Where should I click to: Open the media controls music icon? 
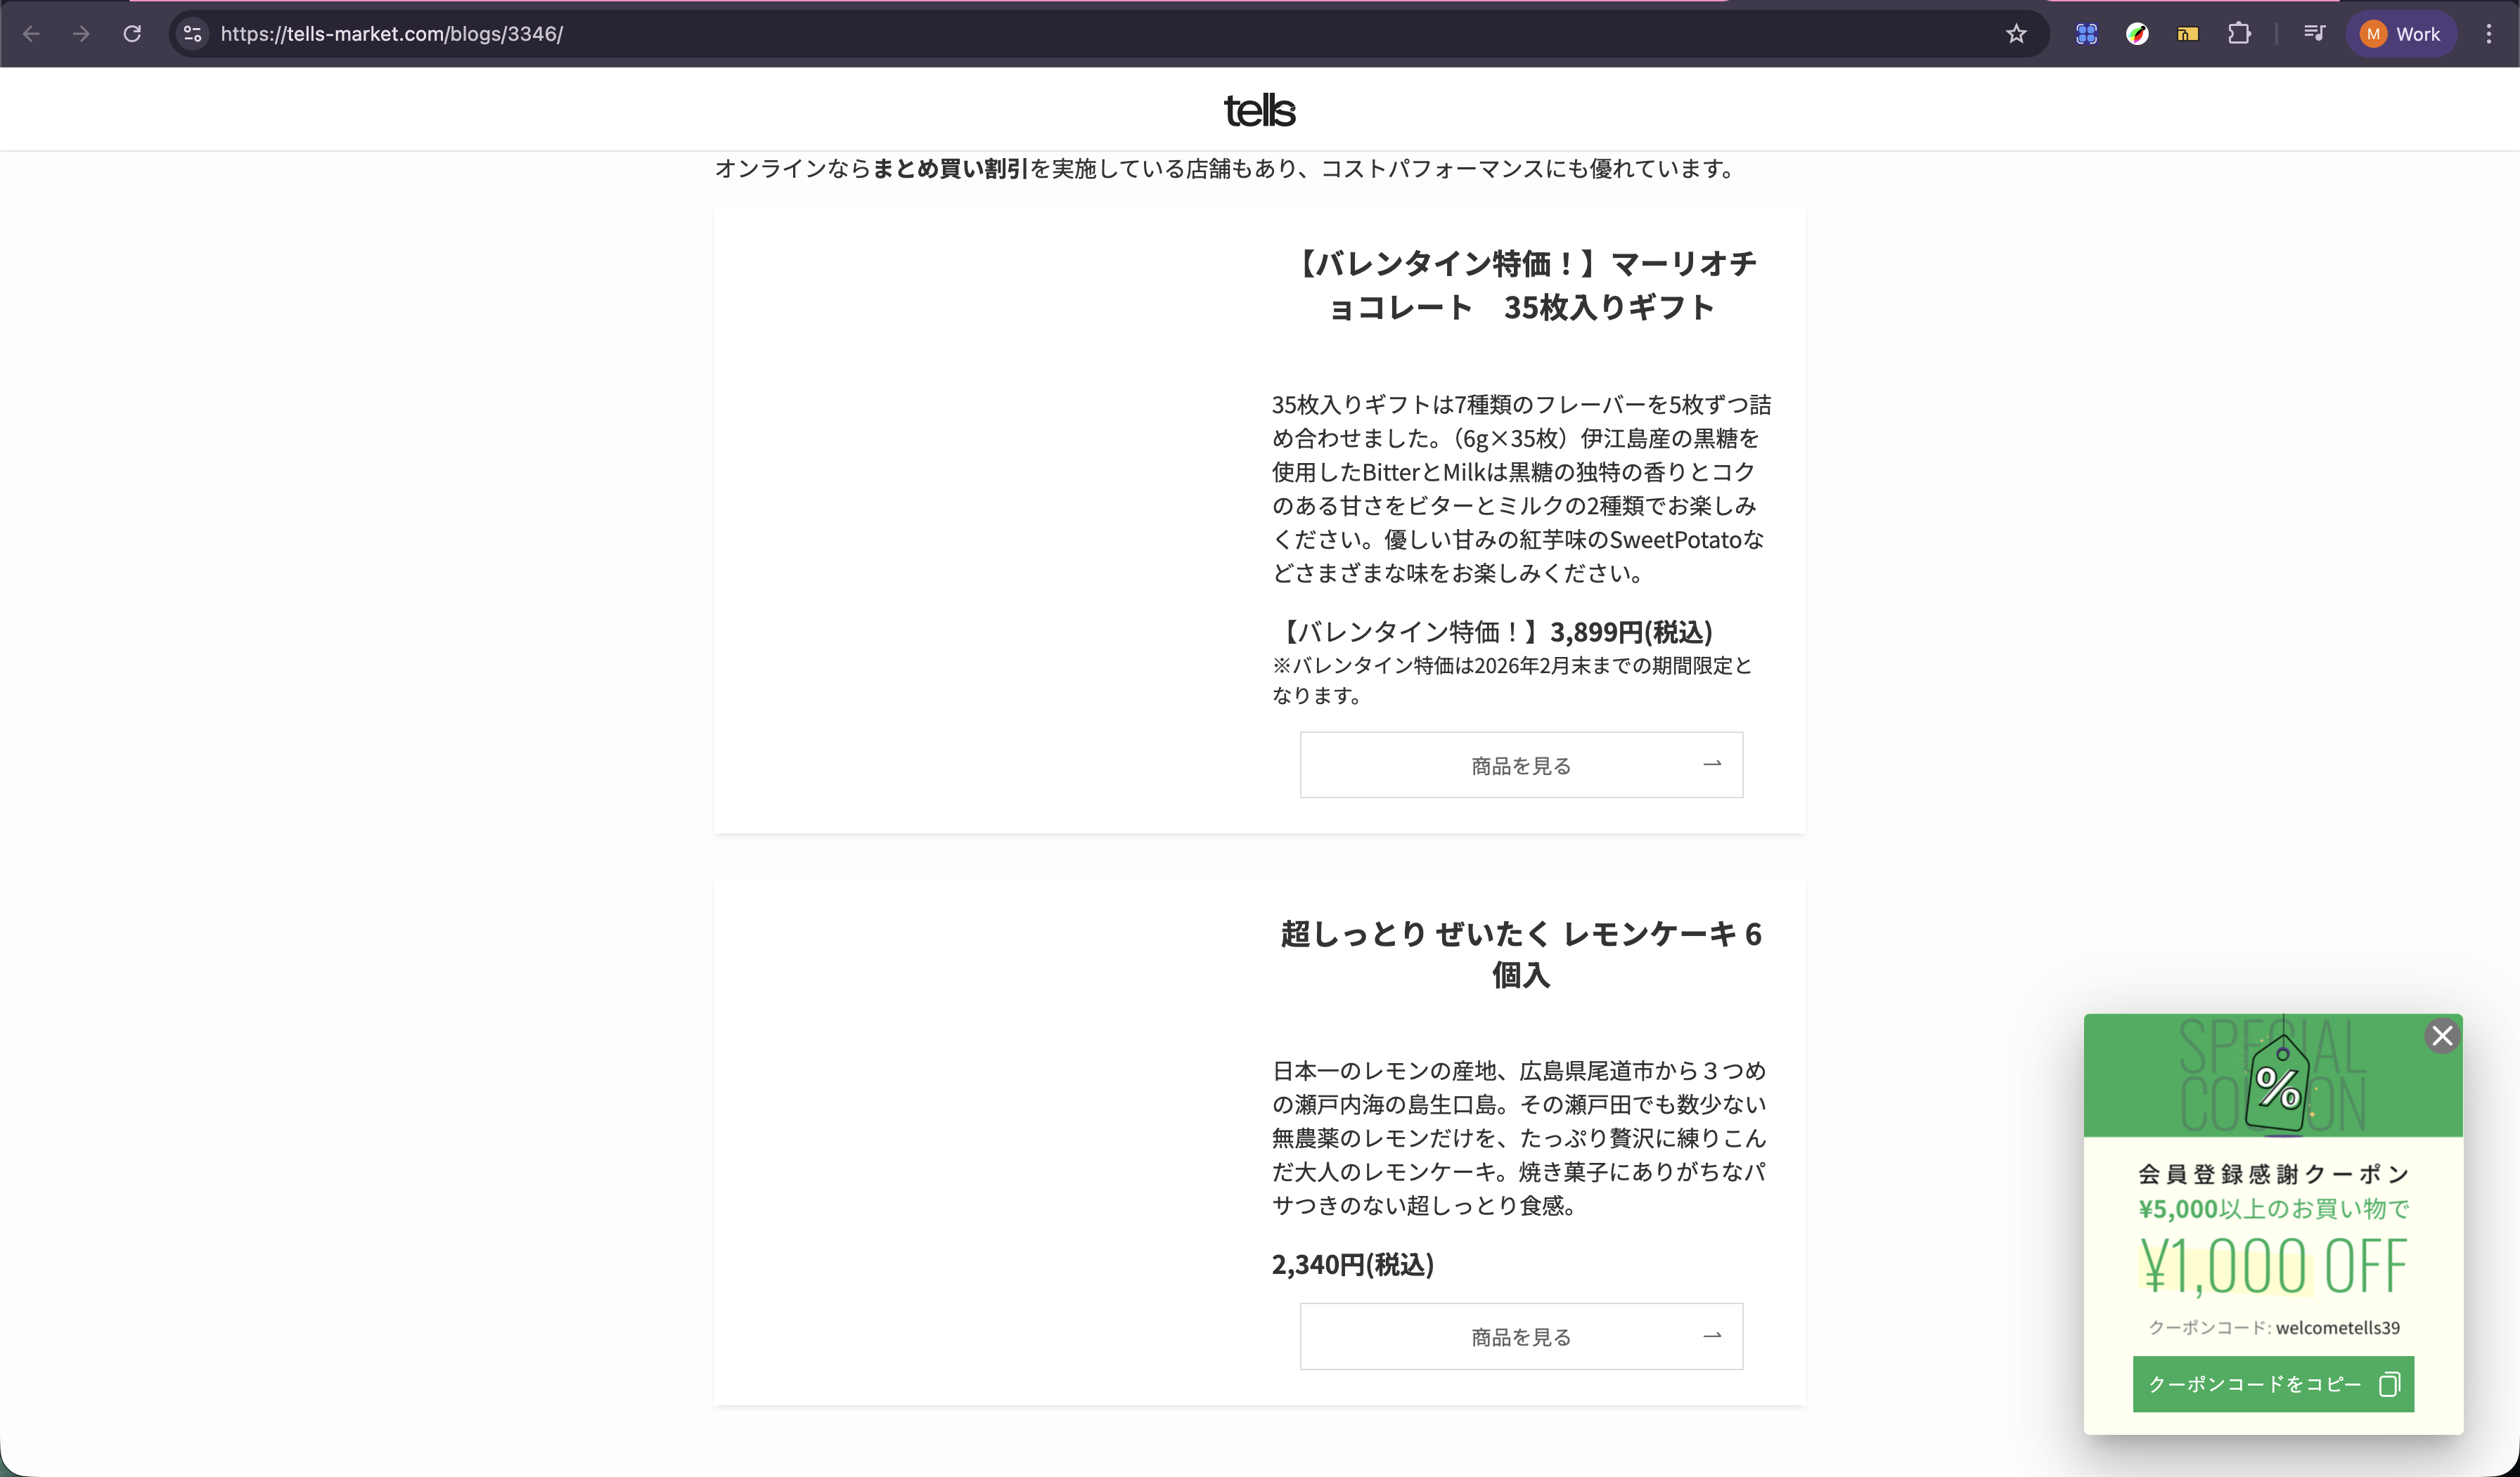tap(2314, 34)
